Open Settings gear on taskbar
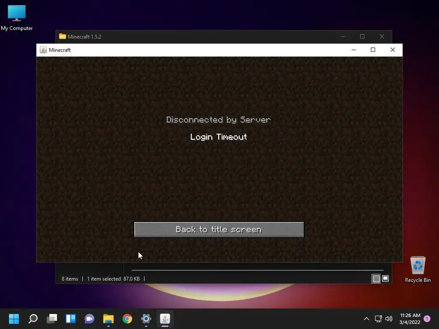Image resolution: width=439 pixels, height=329 pixels. (x=146, y=319)
